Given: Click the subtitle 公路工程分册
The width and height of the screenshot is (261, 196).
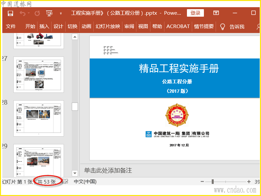Looking at the screenshot, I should point(177,82).
